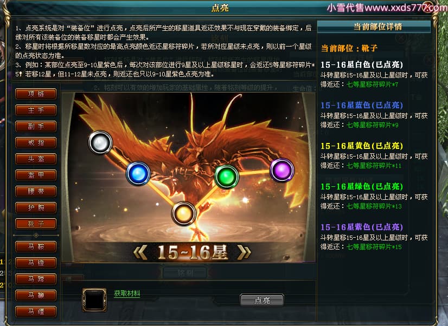Select the 腰带 equipment tab
This screenshot has height=326, width=448.
click(x=36, y=191)
